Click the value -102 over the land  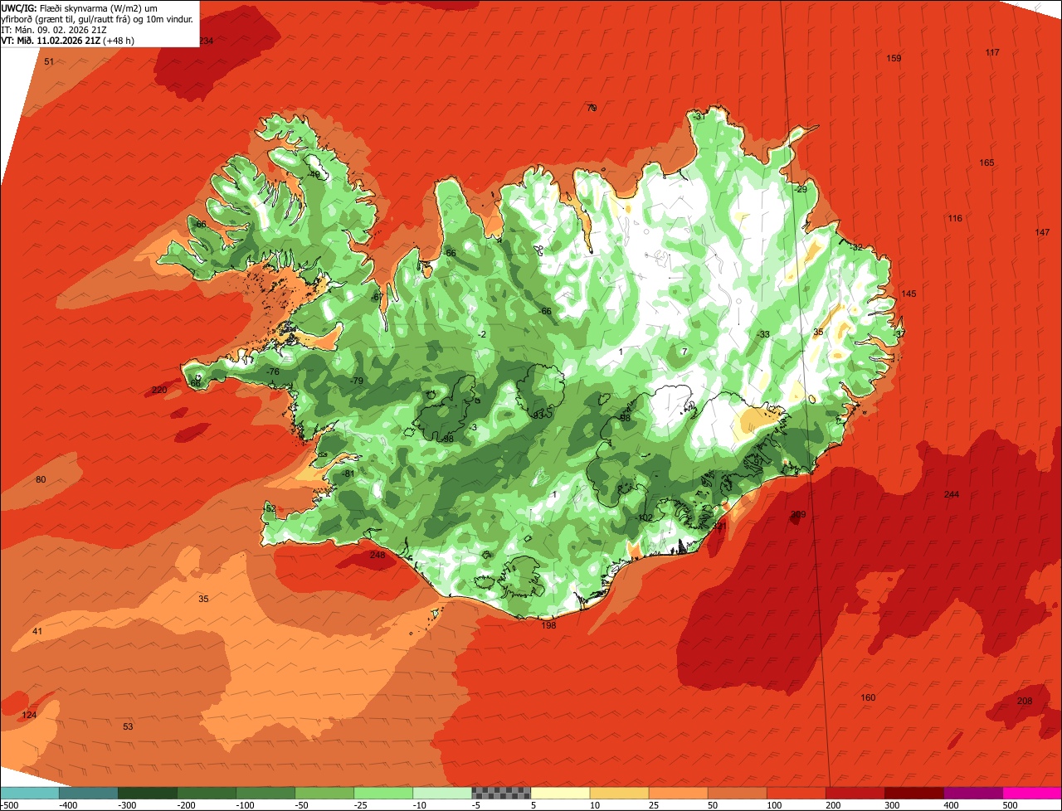pyautogui.click(x=644, y=517)
